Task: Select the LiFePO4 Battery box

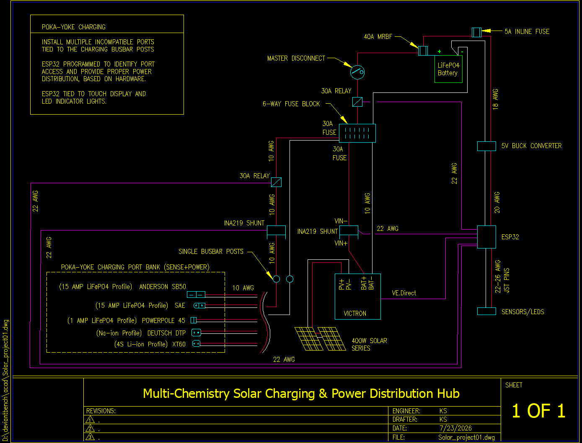Action: coord(448,69)
